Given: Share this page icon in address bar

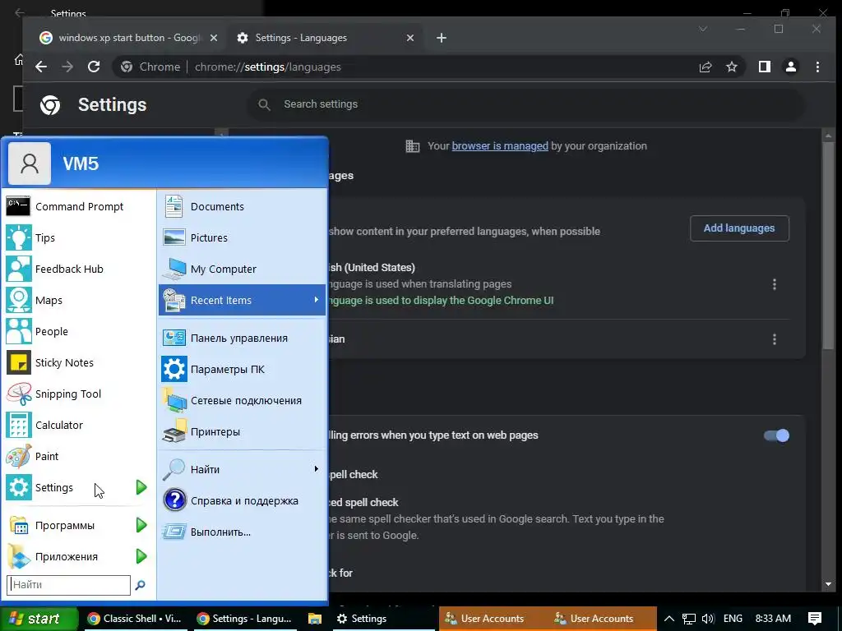Looking at the screenshot, I should pyautogui.click(x=705, y=67).
